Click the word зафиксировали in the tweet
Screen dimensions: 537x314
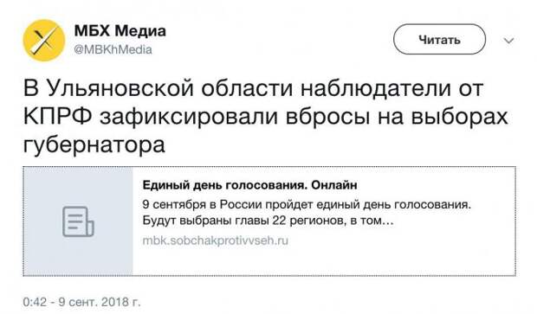(189, 117)
